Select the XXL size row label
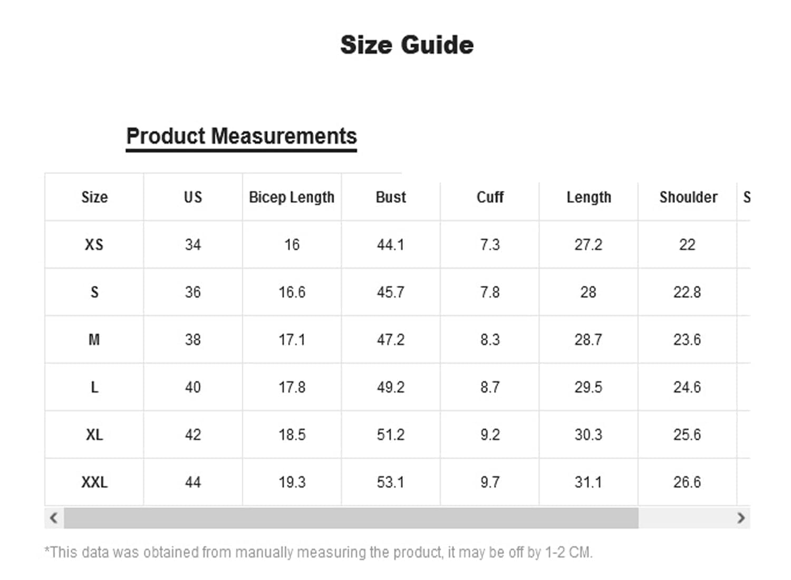This screenshot has width=791, height=580. tap(94, 482)
